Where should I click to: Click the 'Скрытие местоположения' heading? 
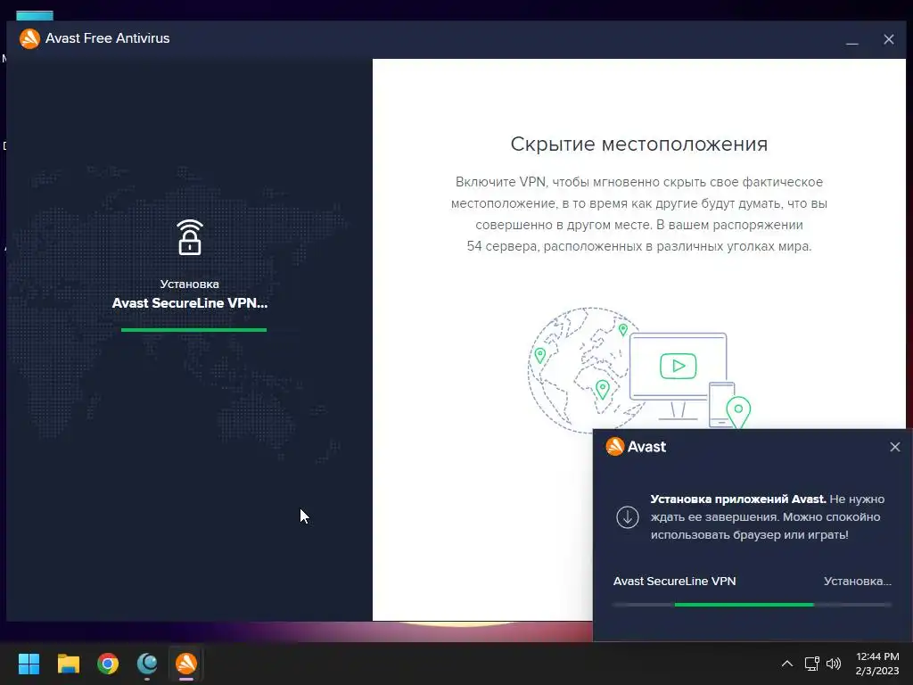638,144
